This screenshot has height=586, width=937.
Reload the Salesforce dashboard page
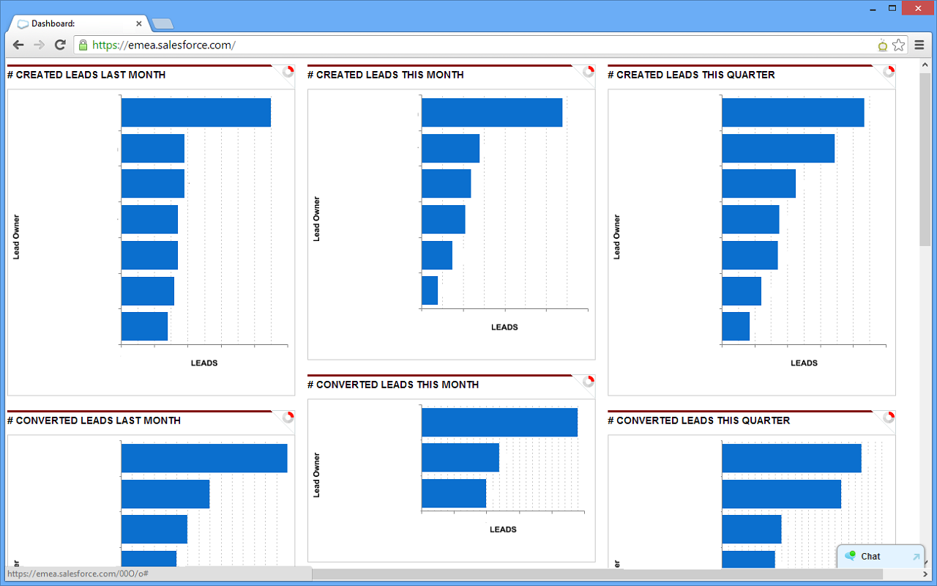click(x=61, y=45)
